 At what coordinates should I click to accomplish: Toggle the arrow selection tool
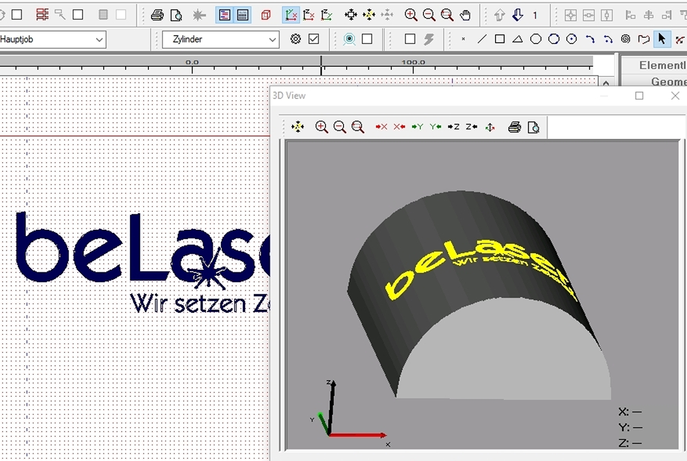[x=662, y=39]
